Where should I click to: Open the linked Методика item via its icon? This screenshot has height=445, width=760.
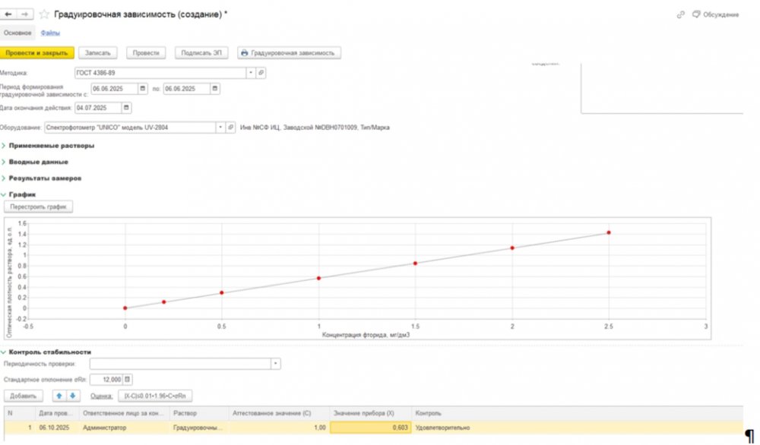coord(261,73)
